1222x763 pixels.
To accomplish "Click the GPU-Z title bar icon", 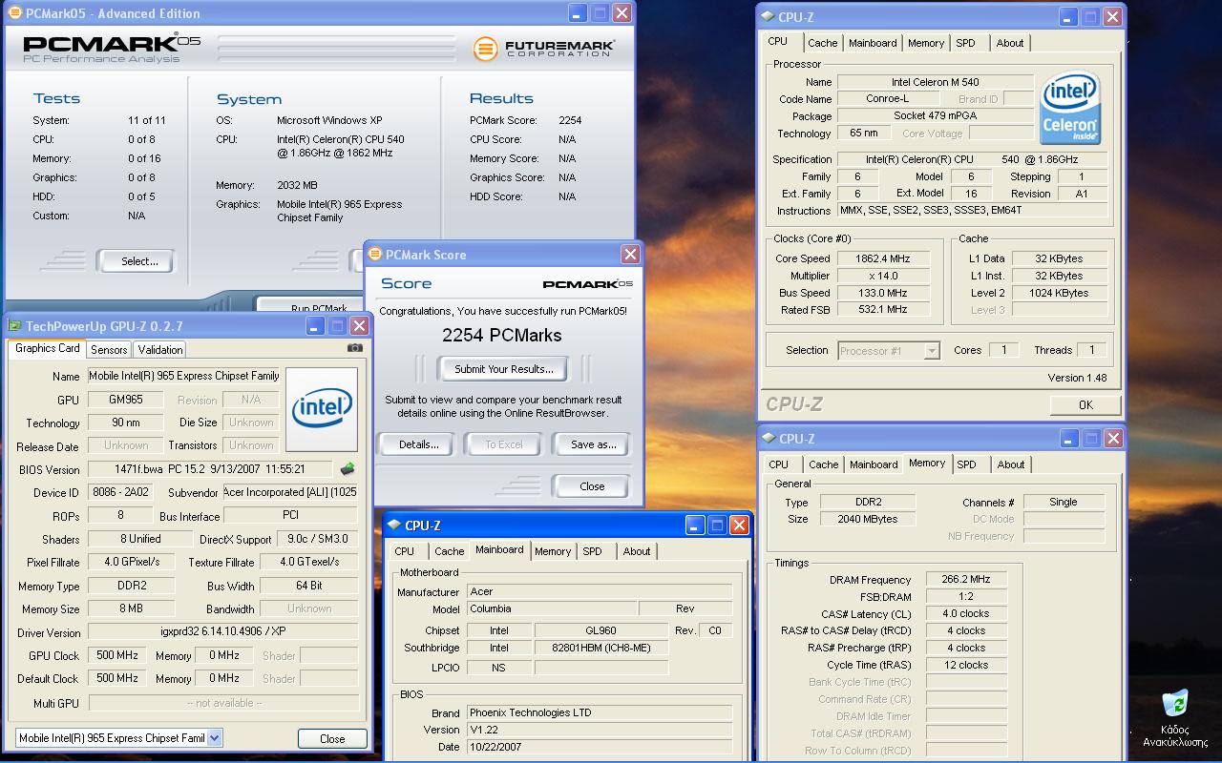I will click(x=15, y=326).
